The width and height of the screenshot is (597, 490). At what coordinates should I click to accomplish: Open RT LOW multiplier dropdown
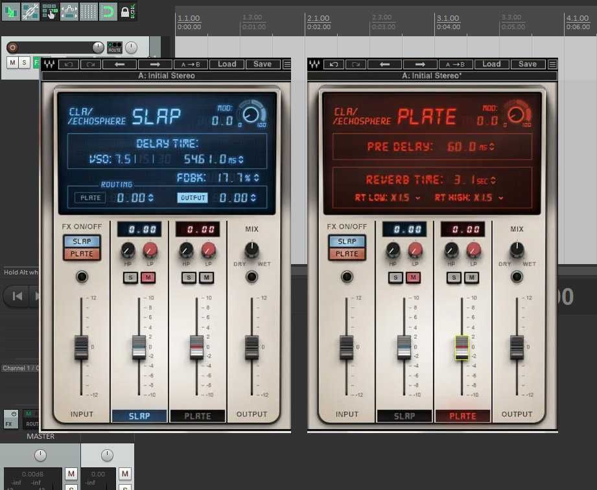[x=418, y=198]
